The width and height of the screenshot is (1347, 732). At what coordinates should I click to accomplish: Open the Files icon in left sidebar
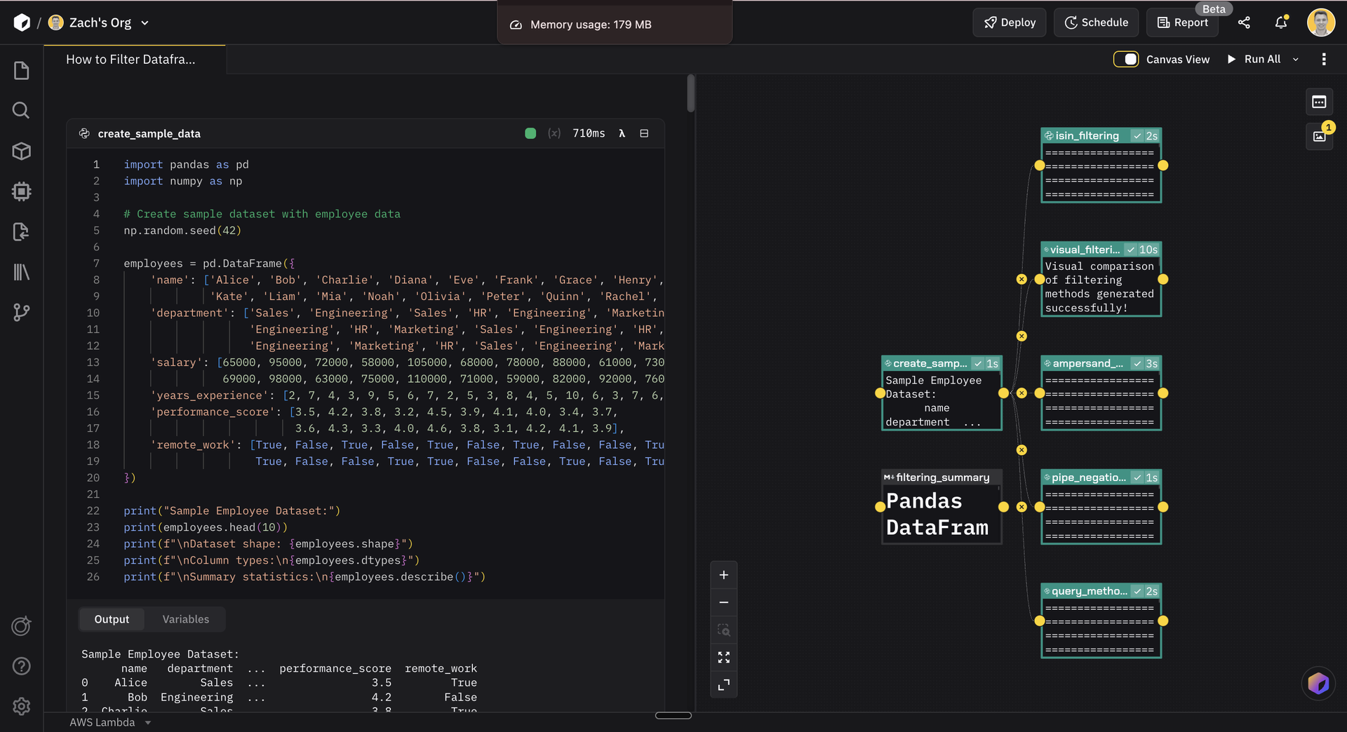tap(22, 71)
